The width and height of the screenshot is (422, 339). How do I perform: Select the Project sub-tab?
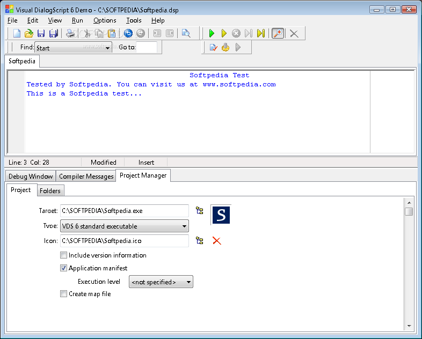tap(21, 190)
